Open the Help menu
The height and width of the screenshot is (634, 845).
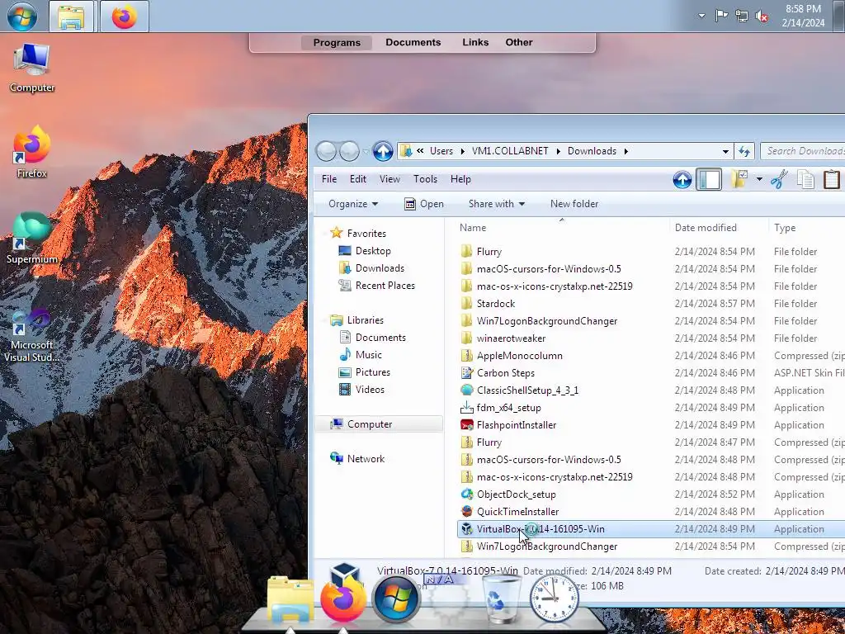point(460,179)
